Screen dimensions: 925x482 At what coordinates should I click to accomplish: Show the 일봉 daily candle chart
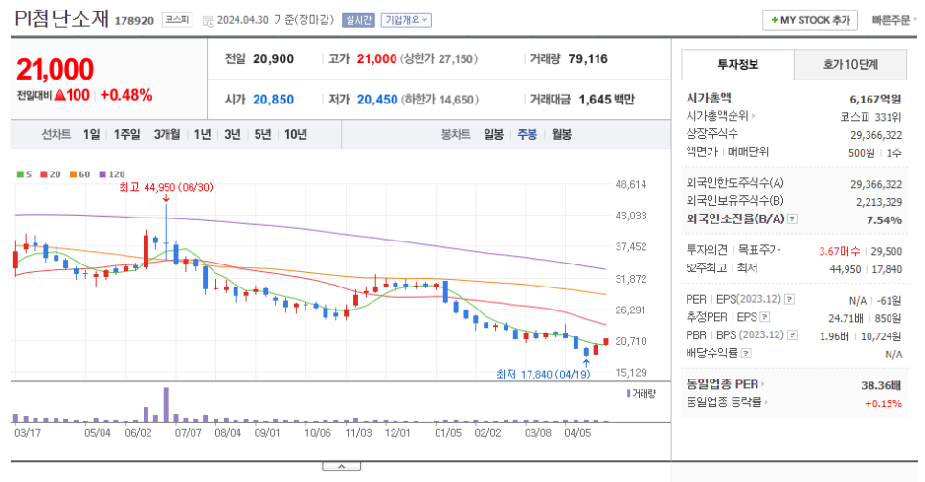494,135
